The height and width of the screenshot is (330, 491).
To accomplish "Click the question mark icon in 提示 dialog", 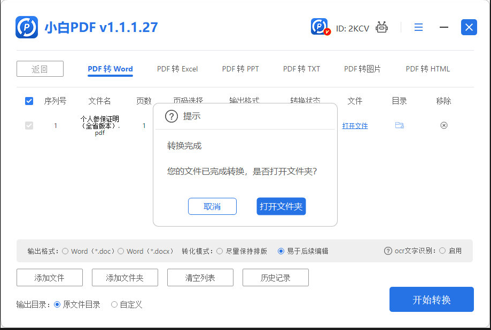I will pyautogui.click(x=172, y=116).
